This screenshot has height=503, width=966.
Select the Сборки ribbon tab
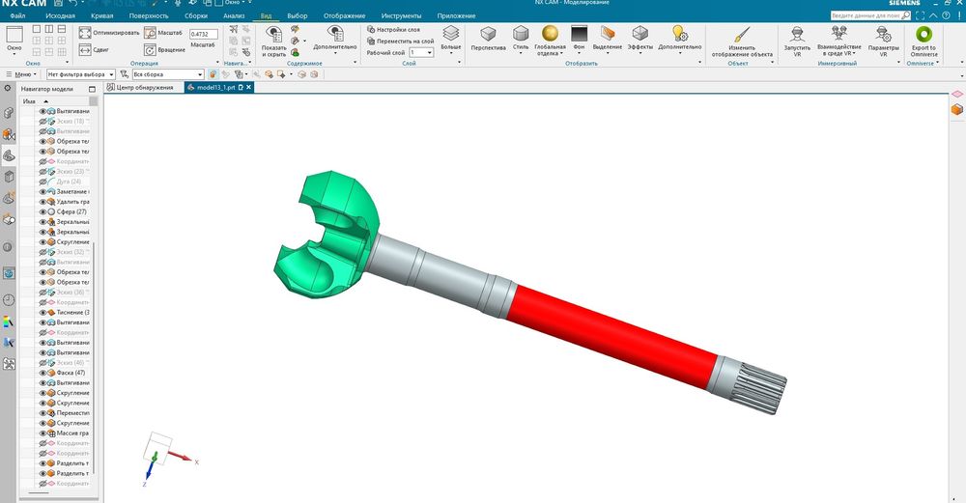(196, 16)
